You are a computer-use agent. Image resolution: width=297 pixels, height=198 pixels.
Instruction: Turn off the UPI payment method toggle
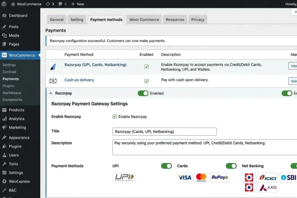click(166, 166)
